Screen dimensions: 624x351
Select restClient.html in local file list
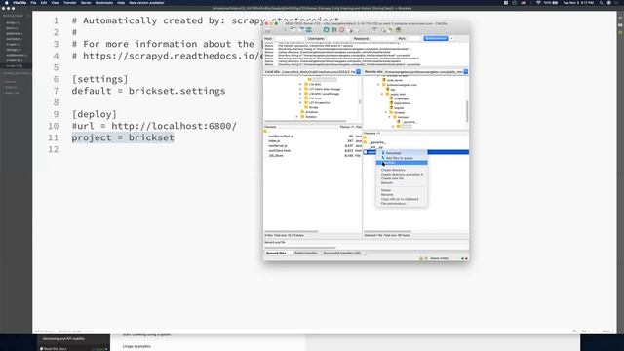coord(280,151)
